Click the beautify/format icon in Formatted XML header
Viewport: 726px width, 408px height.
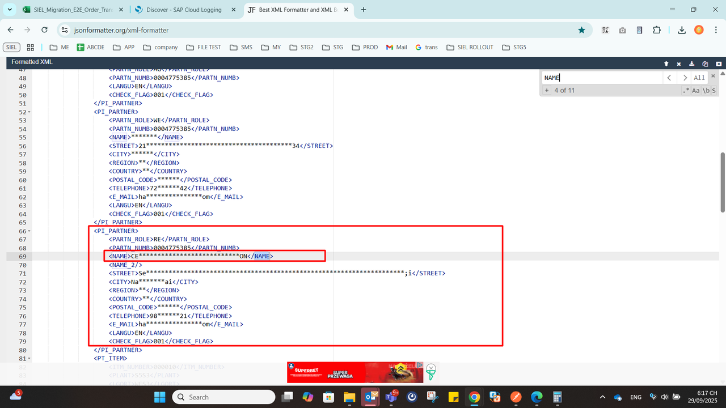pos(666,63)
